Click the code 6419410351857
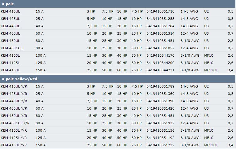Viewport: 236px width, 150px height. pyautogui.click(x=161, y=48)
